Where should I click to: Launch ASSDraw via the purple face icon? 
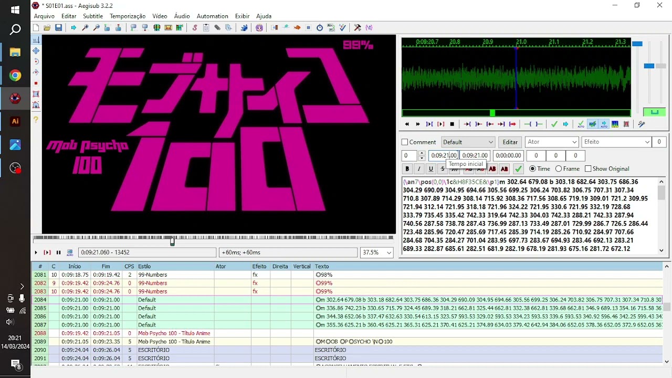click(260, 27)
